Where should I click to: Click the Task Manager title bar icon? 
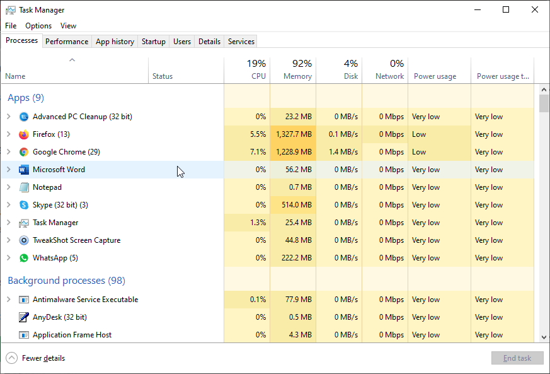[11, 10]
